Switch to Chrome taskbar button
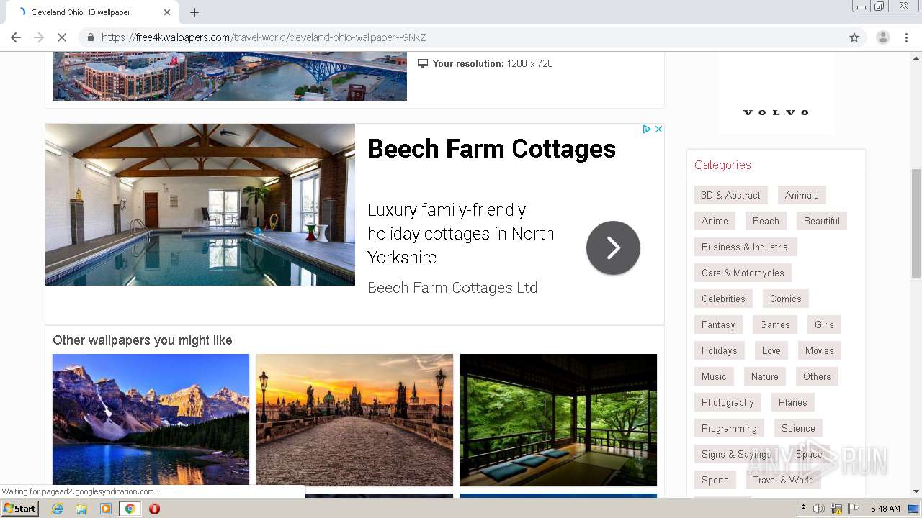This screenshot has height=518, width=922. point(130,509)
